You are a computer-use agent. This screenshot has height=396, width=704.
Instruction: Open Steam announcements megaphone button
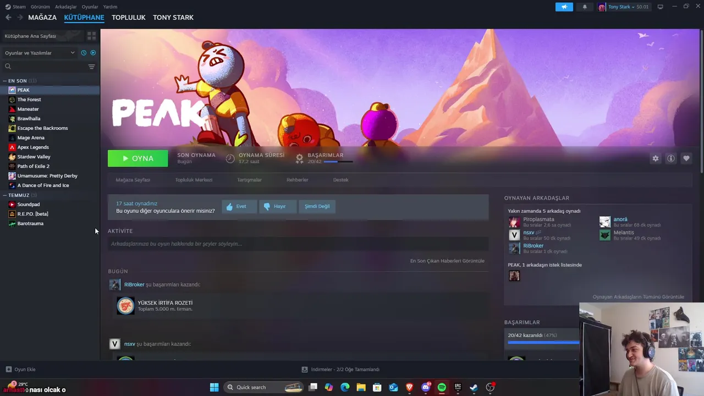(x=564, y=7)
